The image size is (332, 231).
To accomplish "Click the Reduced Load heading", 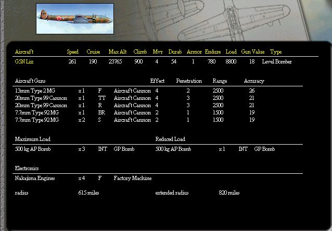I will tap(170, 139).
